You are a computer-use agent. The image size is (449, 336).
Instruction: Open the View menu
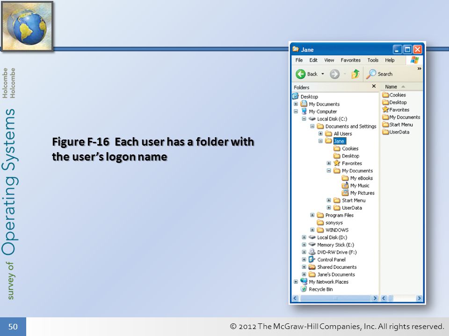pos(329,60)
